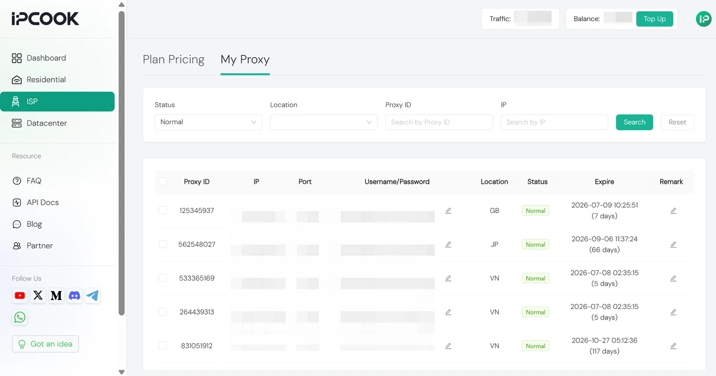716x376 pixels.
Task: Click the Blog chat bubble icon
Action: [17, 224]
